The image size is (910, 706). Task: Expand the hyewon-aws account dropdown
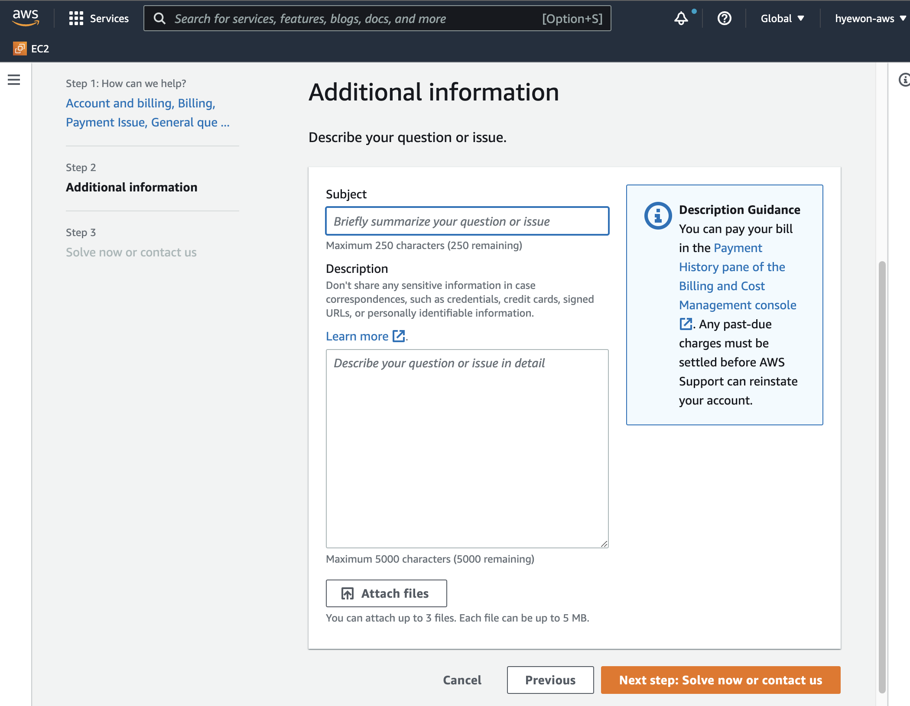tap(870, 19)
